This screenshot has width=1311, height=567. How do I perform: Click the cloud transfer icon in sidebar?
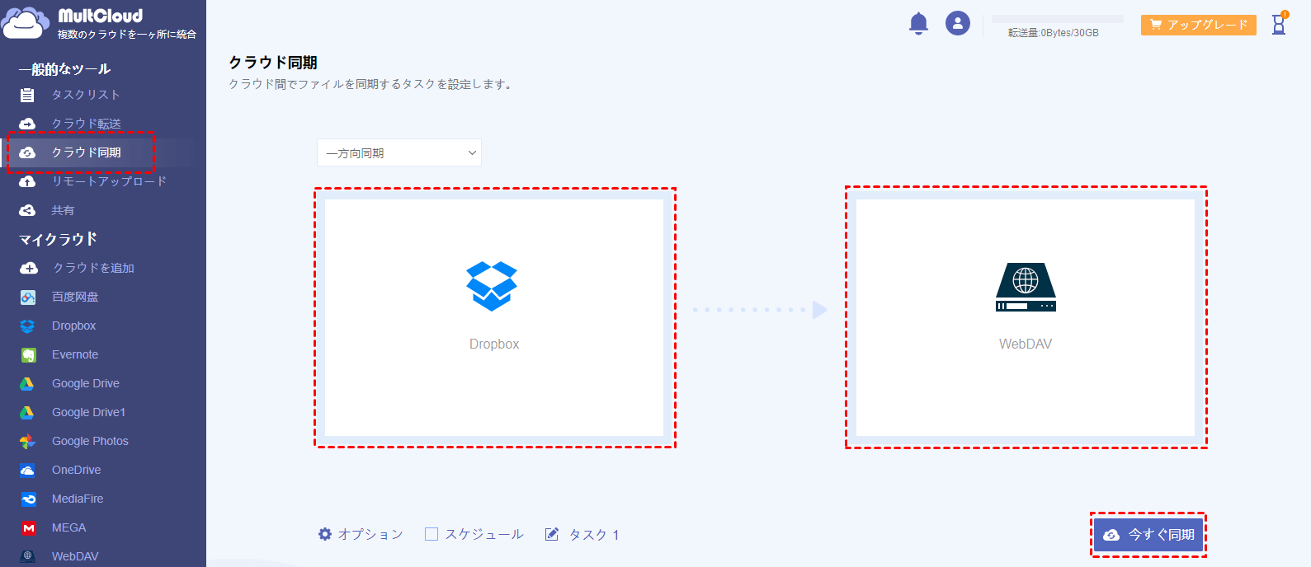tap(27, 124)
